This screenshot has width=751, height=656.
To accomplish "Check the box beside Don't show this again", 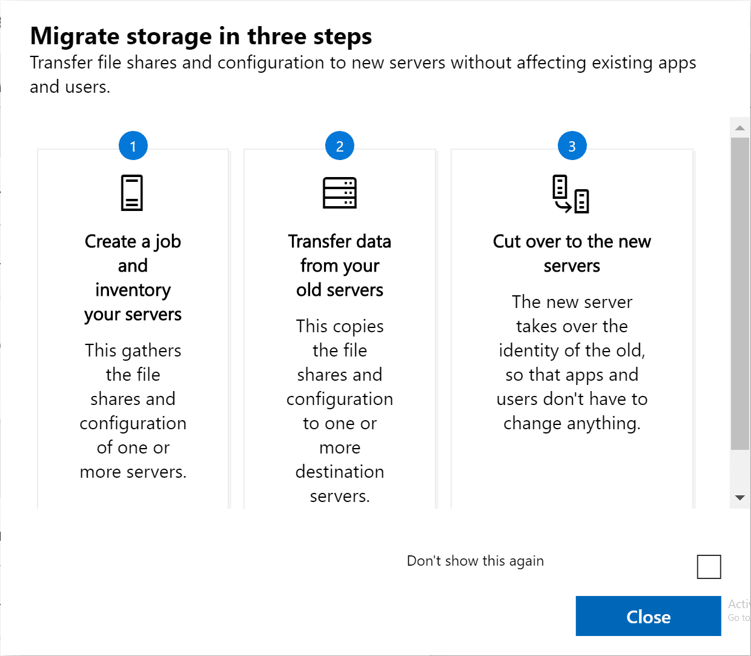I will (x=709, y=567).
